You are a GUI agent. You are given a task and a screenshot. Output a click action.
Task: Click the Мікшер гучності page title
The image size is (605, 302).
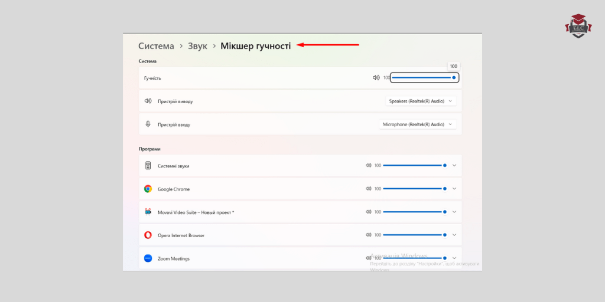[x=255, y=46]
